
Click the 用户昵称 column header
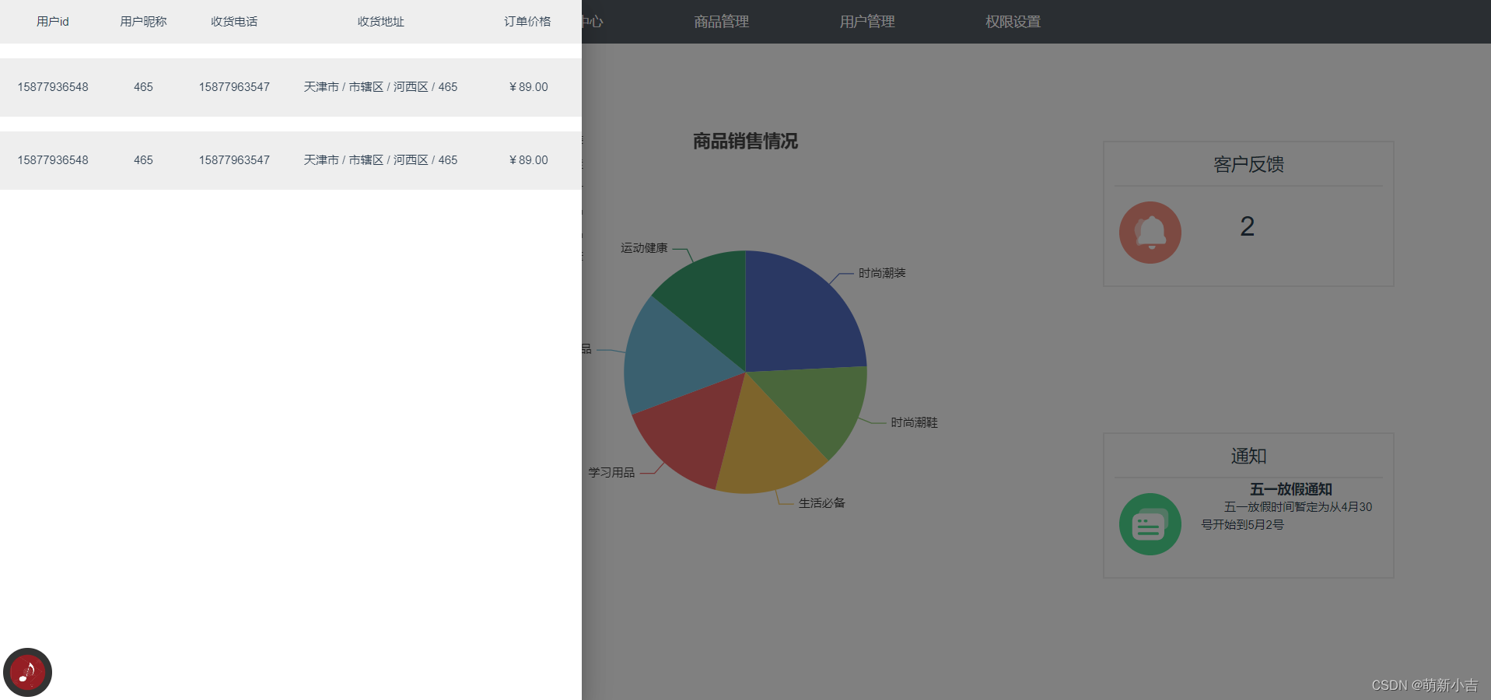[143, 22]
